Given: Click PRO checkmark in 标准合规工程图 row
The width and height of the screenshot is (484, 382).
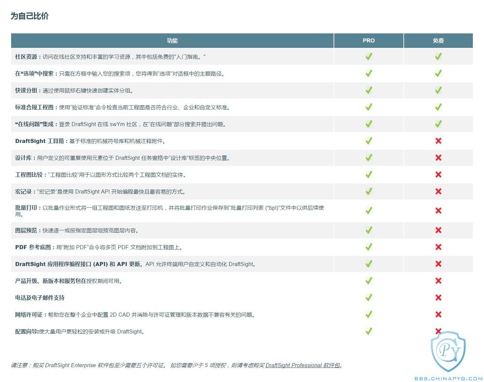Looking at the screenshot, I should [x=369, y=107].
